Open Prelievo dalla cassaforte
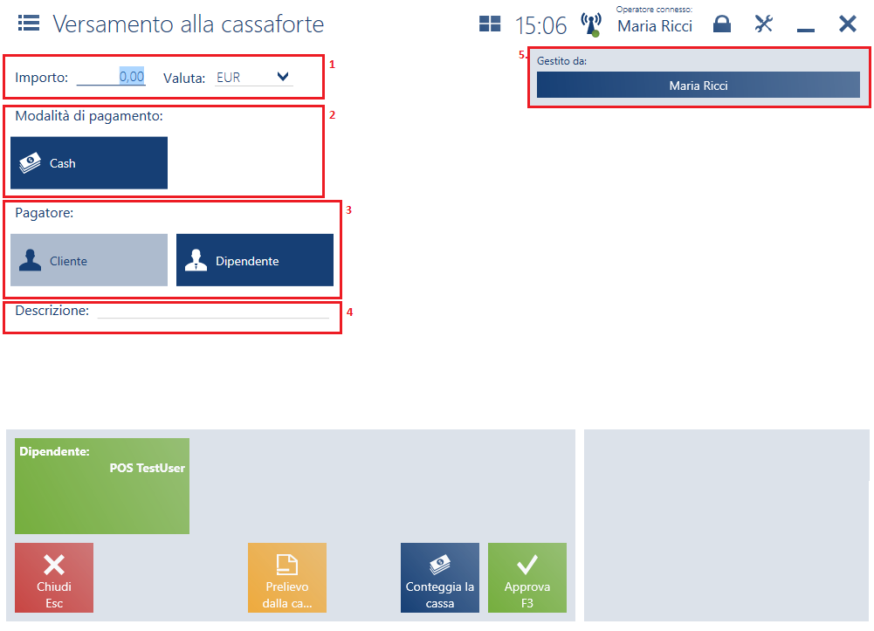874x631 pixels. [286, 577]
